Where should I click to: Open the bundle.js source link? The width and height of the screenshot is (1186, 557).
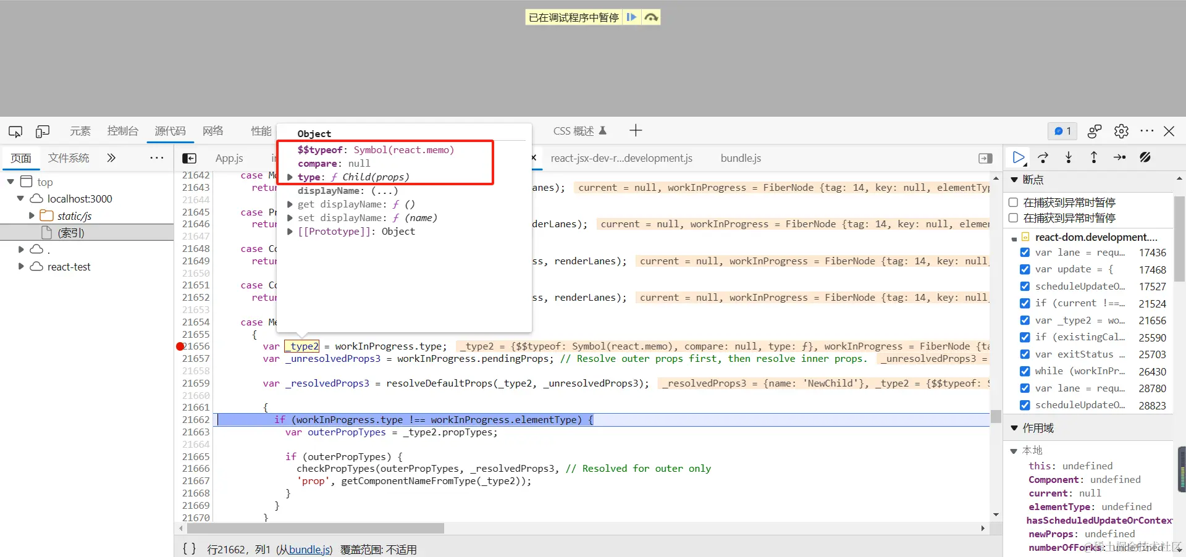point(309,550)
